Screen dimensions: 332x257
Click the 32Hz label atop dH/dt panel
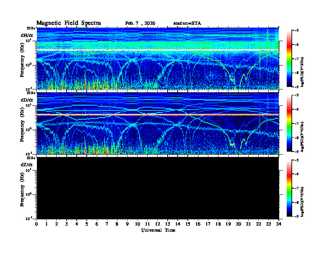coord(31,28)
